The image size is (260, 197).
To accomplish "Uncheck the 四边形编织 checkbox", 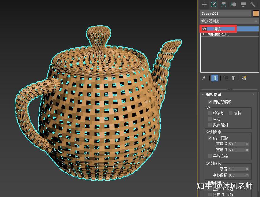I will (x=210, y=102).
